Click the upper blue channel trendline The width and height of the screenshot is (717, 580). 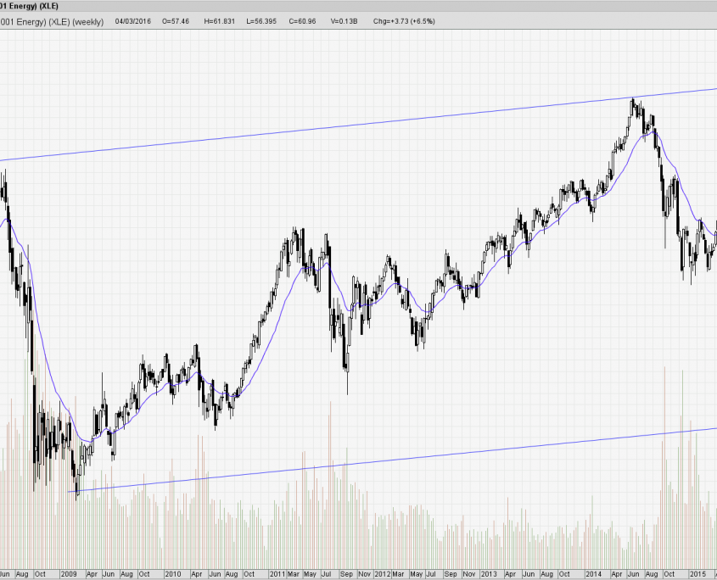(x=339, y=127)
